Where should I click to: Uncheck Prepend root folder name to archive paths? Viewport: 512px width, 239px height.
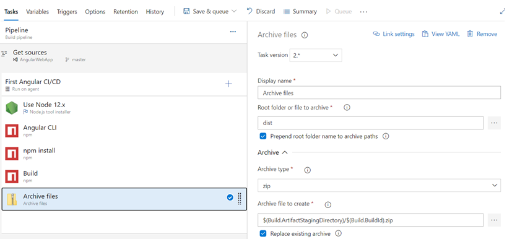[263, 136]
